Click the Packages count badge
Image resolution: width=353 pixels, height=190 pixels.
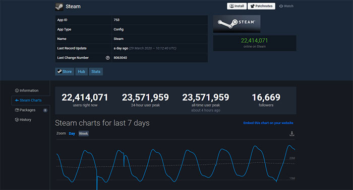45,110
